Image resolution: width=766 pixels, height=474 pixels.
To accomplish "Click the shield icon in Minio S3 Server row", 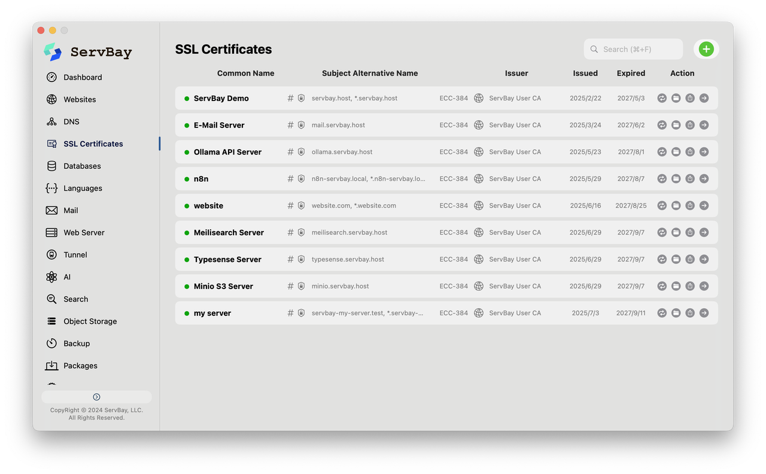I will [x=301, y=286].
